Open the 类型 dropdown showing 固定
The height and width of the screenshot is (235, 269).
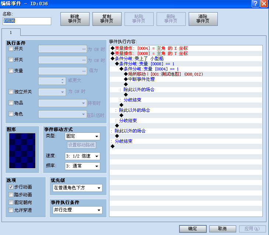click(x=83, y=136)
